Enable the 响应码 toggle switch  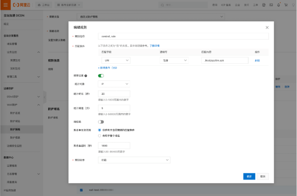pos(101,122)
